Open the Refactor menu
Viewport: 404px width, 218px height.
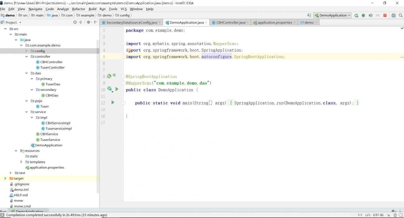pyautogui.click(x=79, y=9)
